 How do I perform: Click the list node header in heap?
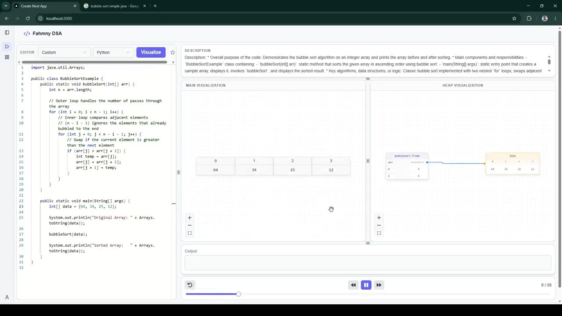pyautogui.click(x=512, y=156)
